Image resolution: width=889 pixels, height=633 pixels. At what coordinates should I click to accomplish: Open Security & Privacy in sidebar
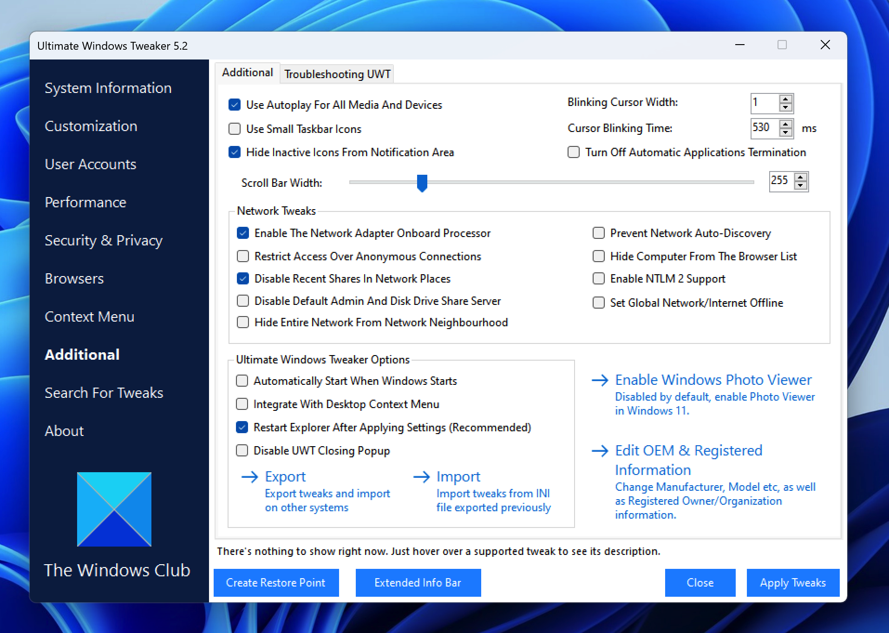click(x=104, y=240)
